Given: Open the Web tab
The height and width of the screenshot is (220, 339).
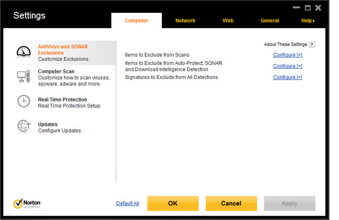Looking at the screenshot, I should tap(228, 21).
